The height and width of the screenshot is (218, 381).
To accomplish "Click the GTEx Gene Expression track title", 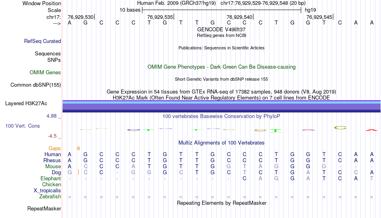I will tap(221, 92).
